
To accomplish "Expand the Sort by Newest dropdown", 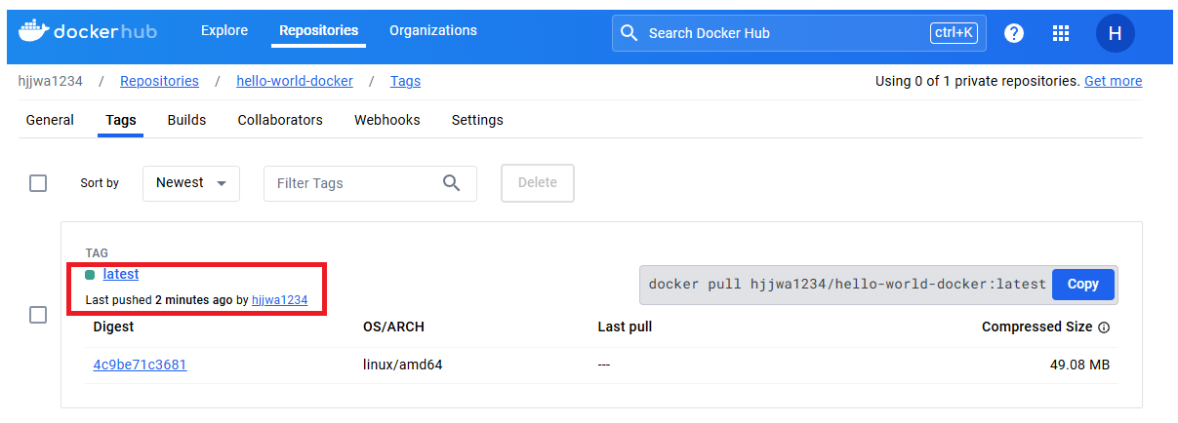I will click(x=191, y=183).
